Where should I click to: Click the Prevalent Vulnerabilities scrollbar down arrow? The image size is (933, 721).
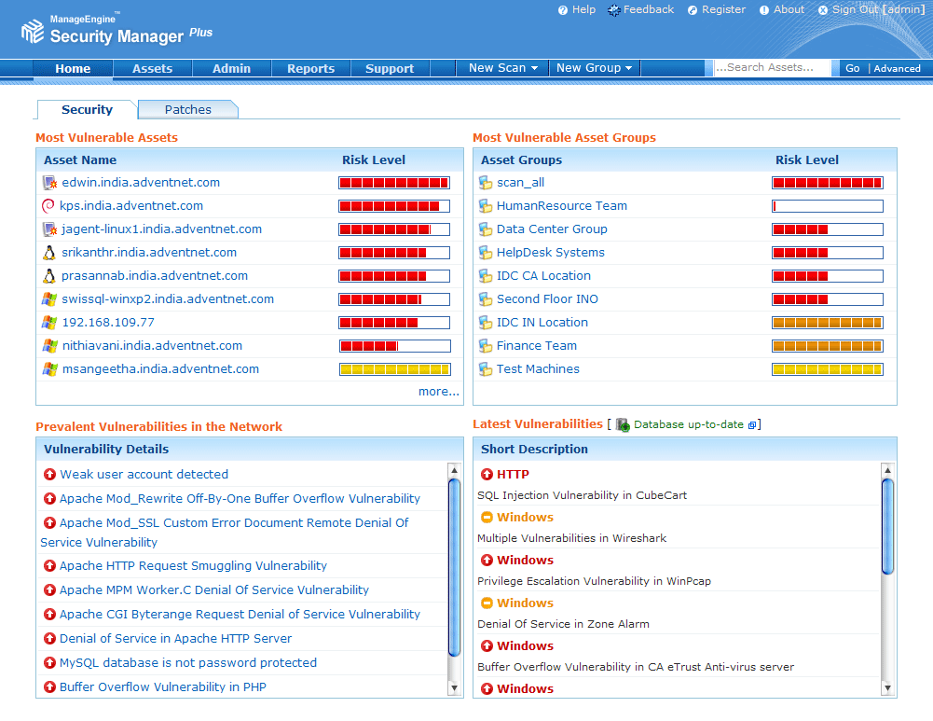(x=454, y=688)
